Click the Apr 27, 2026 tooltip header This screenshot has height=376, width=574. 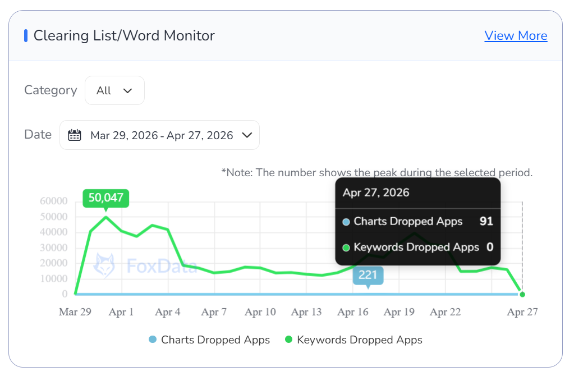[376, 193]
